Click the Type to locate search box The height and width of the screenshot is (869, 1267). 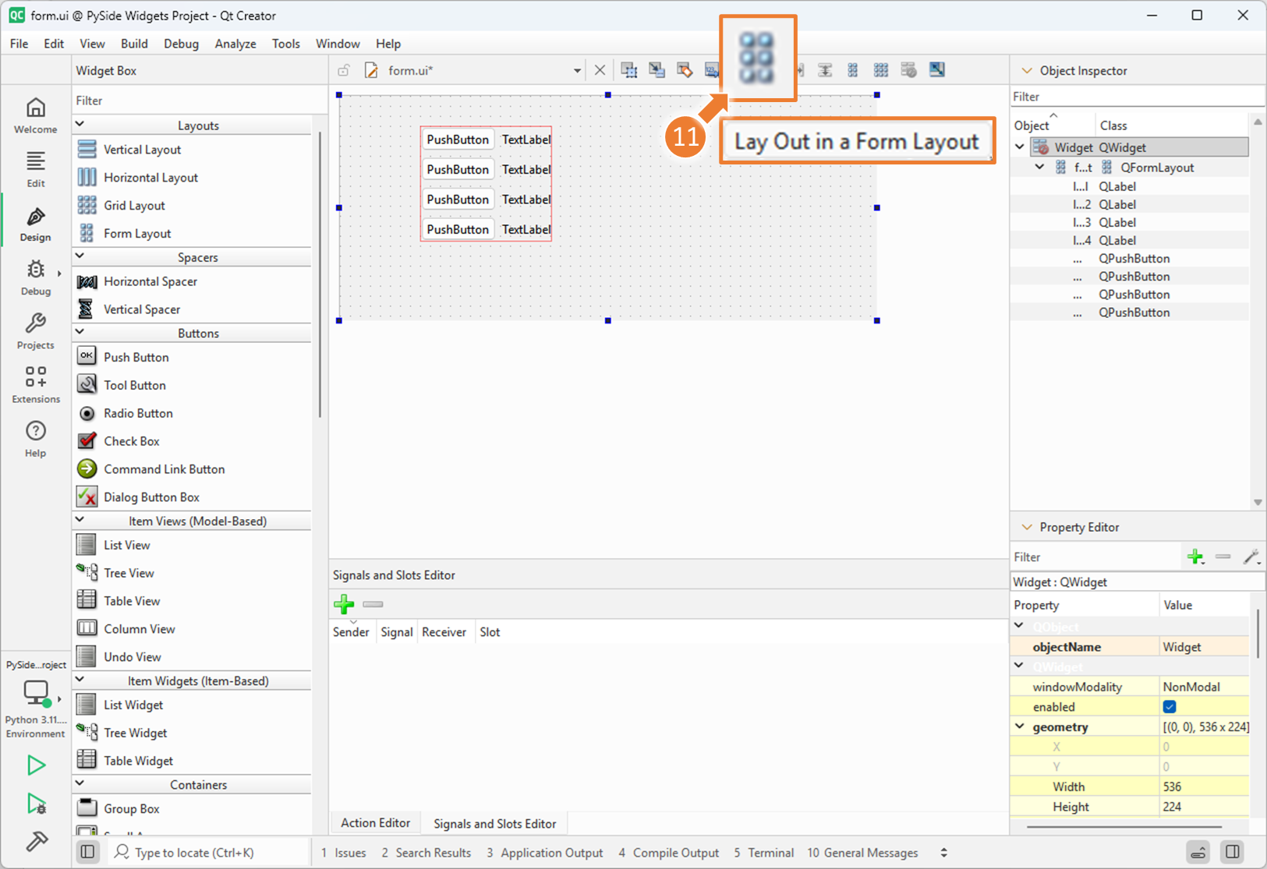pyautogui.click(x=207, y=853)
